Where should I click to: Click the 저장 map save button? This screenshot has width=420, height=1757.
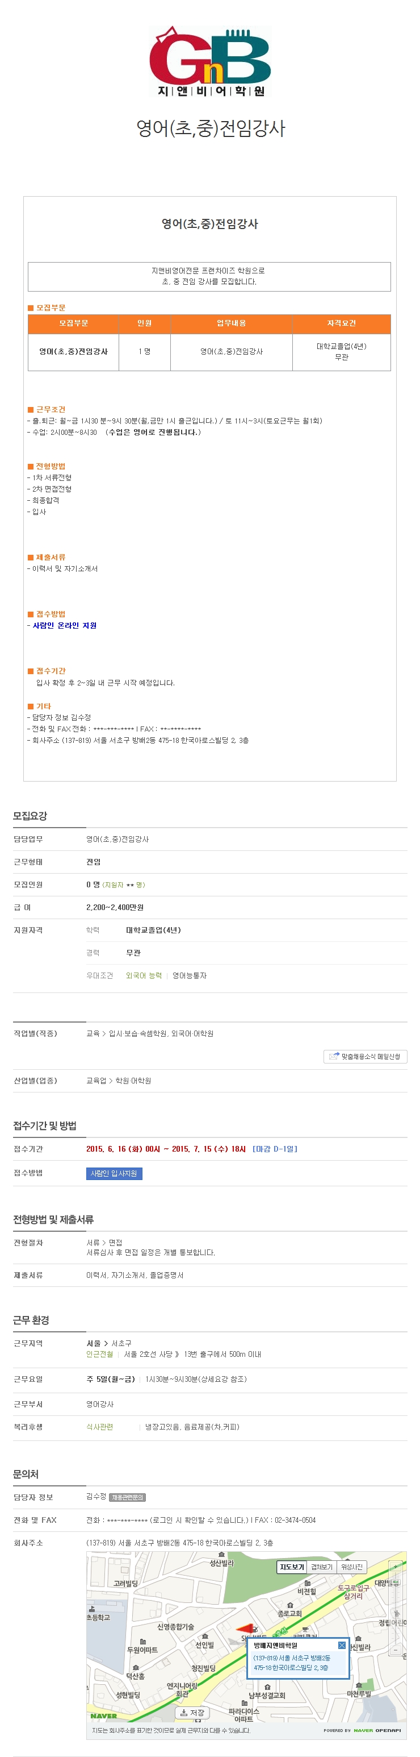(192, 1713)
